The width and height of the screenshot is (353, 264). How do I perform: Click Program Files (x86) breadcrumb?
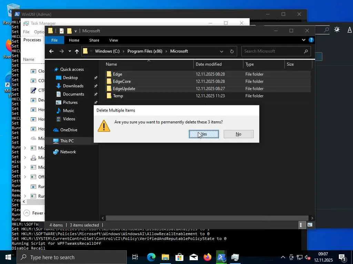point(145,51)
